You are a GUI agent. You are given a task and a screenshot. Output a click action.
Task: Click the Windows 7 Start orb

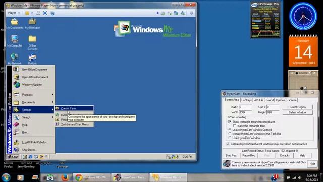pos(6,177)
